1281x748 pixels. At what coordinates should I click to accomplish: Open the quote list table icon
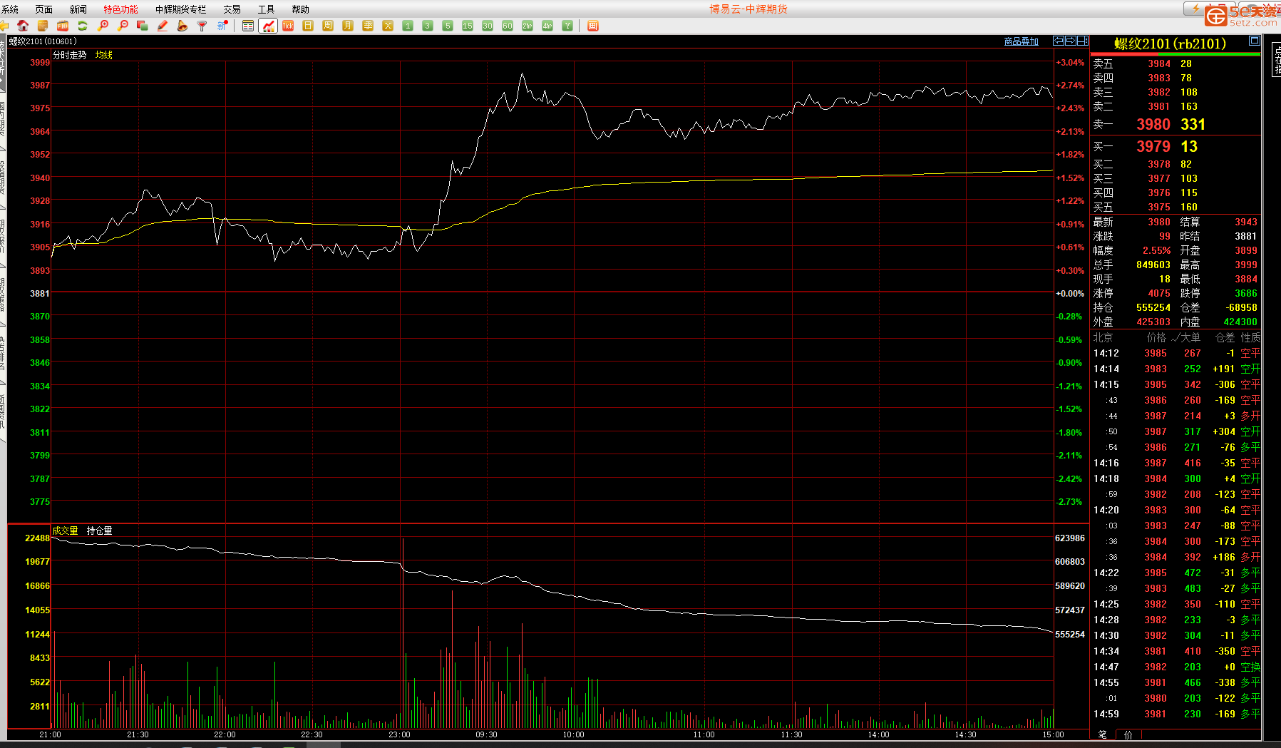(x=248, y=26)
